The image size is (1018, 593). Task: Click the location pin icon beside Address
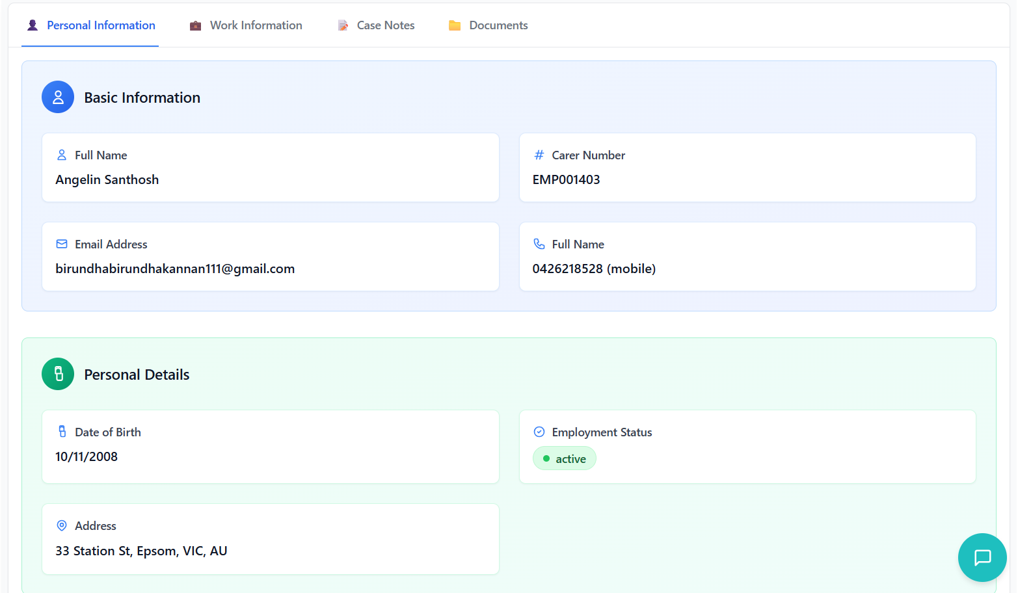click(62, 525)
